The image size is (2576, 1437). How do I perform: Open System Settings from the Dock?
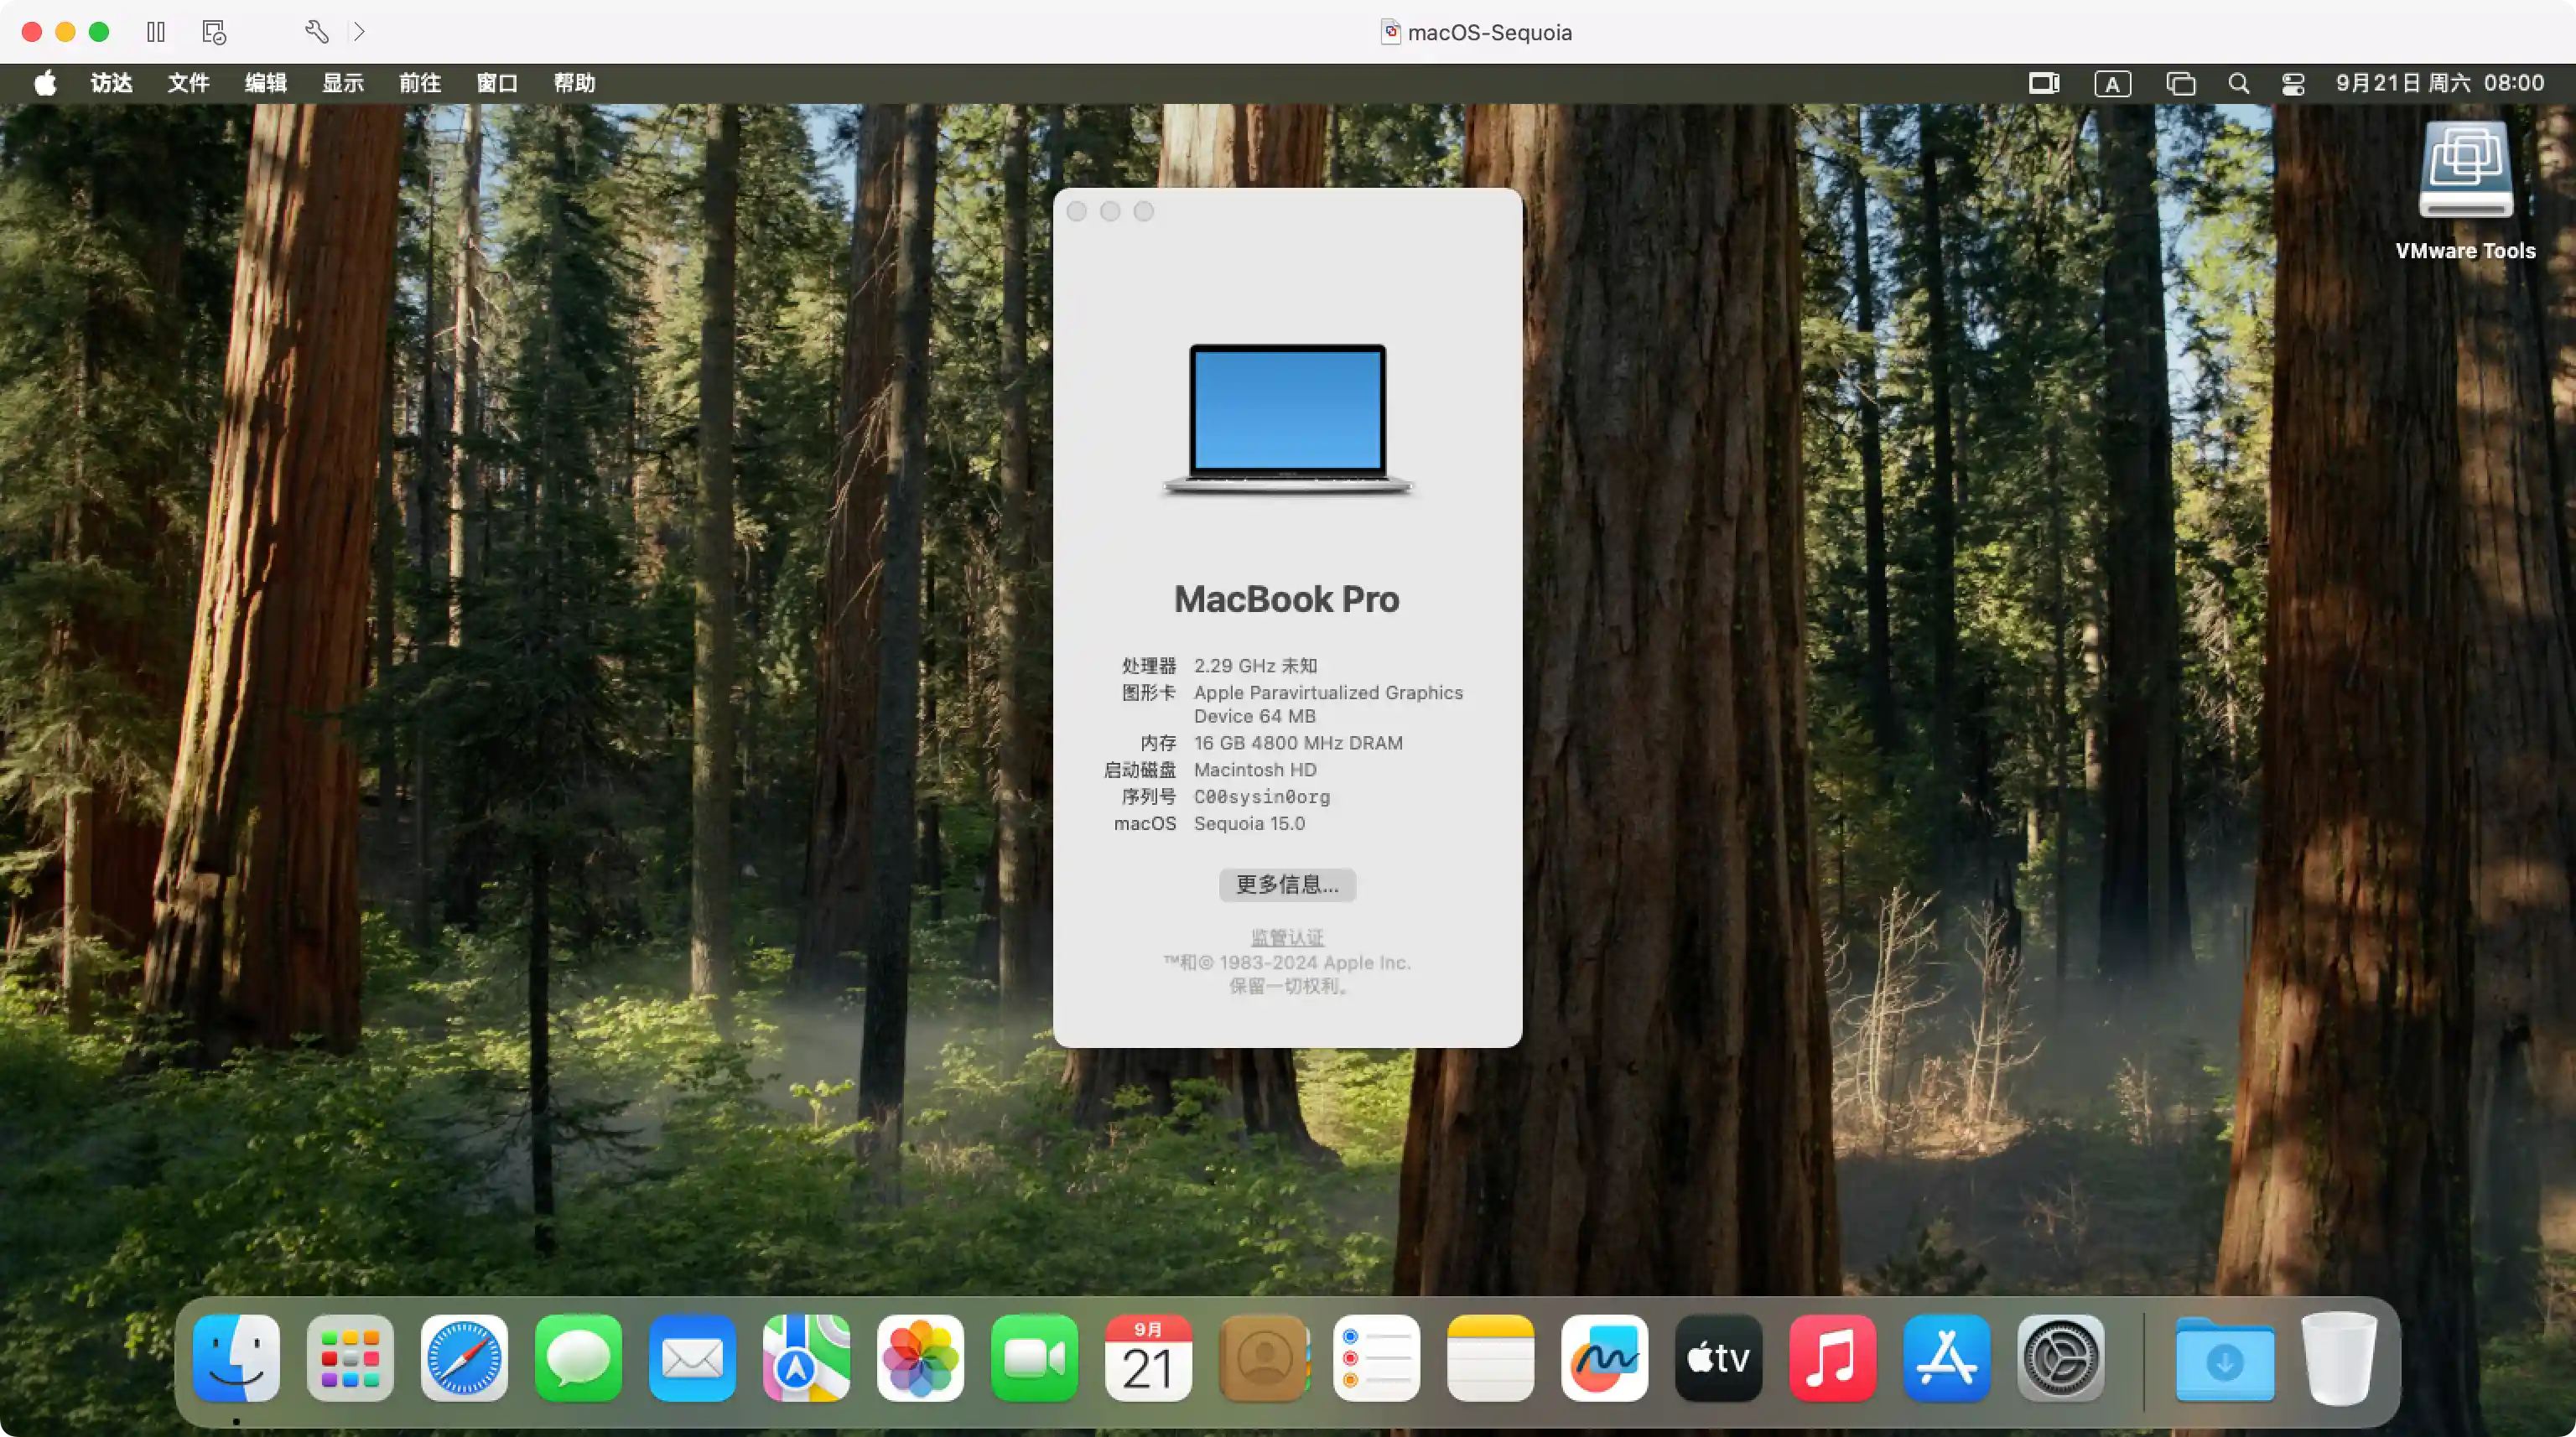tap(2062, 1359)
